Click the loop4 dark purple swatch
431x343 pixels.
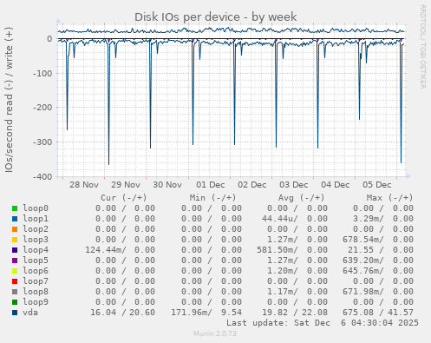[x=15, y=250]
